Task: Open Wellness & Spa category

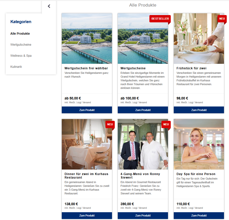Action: click(21, 56)
